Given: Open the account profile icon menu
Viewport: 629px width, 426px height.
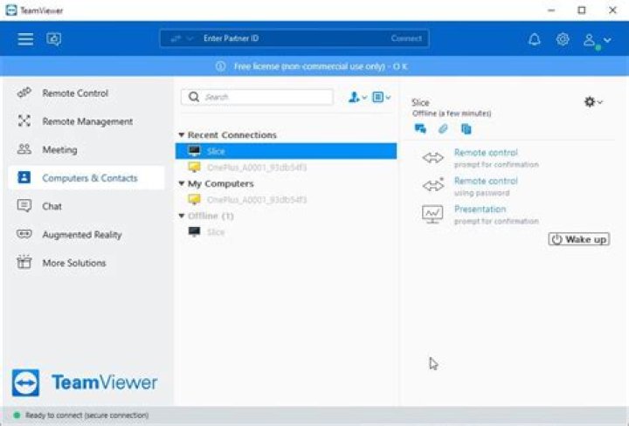Looking at the screenshot, I should click(x=591, y=40).
